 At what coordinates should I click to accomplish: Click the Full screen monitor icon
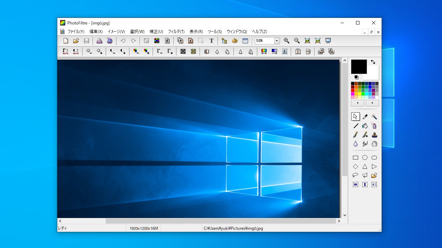pos(328,41)
